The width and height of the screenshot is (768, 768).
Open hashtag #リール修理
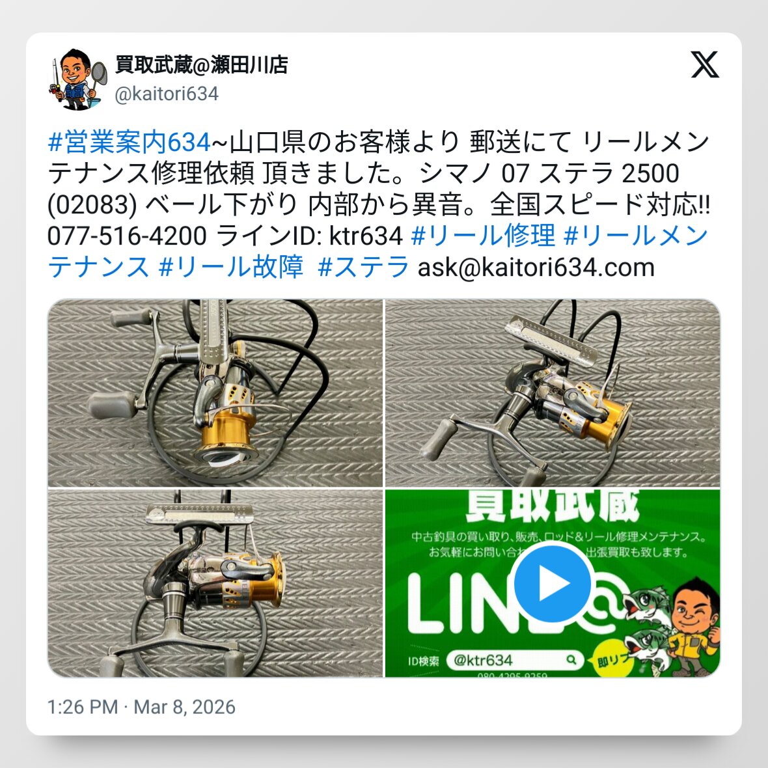[x=484, y=236]
